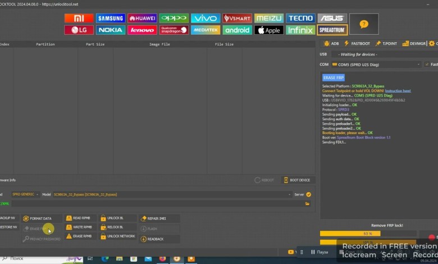Select the Apple brand tile
Viewport: 438px width, 264px height.
tap(269, 30)
